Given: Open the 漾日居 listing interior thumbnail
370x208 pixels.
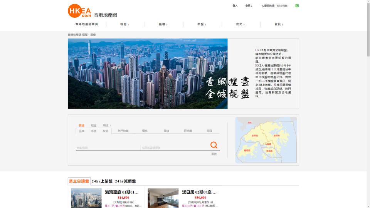Looking at the screenshot, I should point(163,198).
